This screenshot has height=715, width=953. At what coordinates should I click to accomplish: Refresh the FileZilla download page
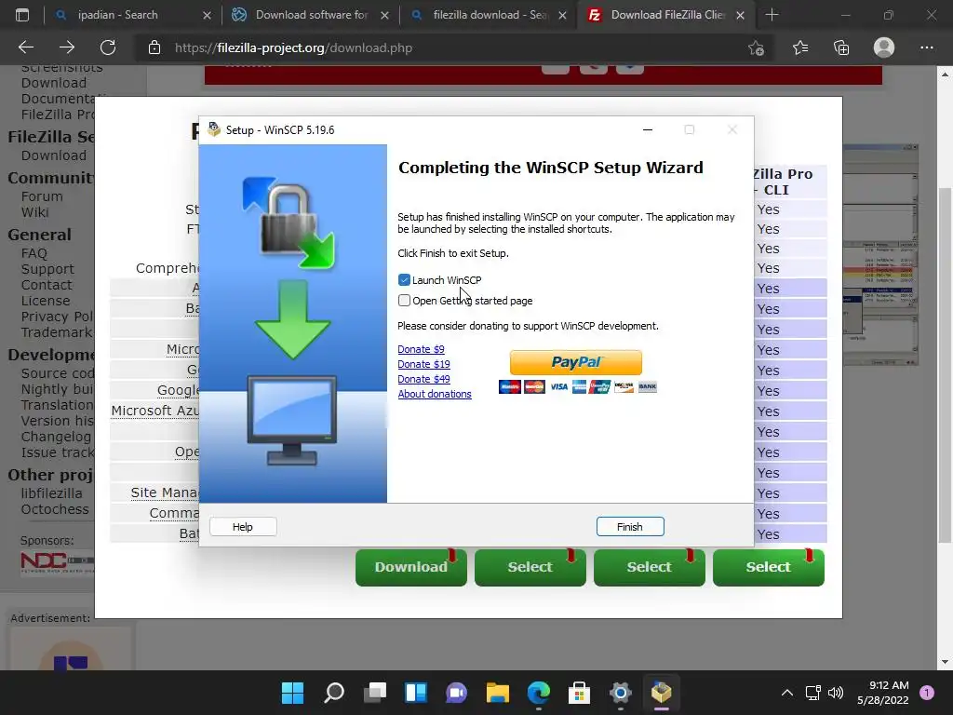[x=108, y=47]
